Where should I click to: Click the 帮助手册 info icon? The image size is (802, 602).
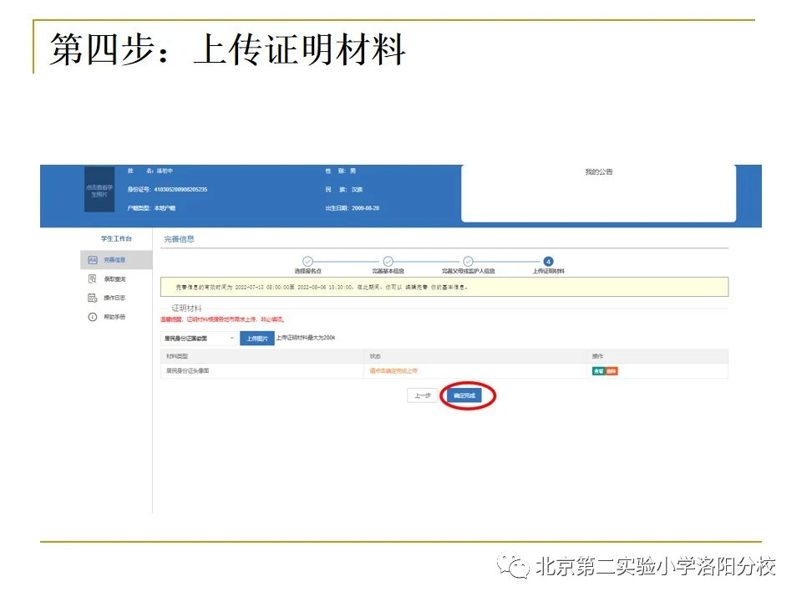pyautogui.click(x=92, y=316)
